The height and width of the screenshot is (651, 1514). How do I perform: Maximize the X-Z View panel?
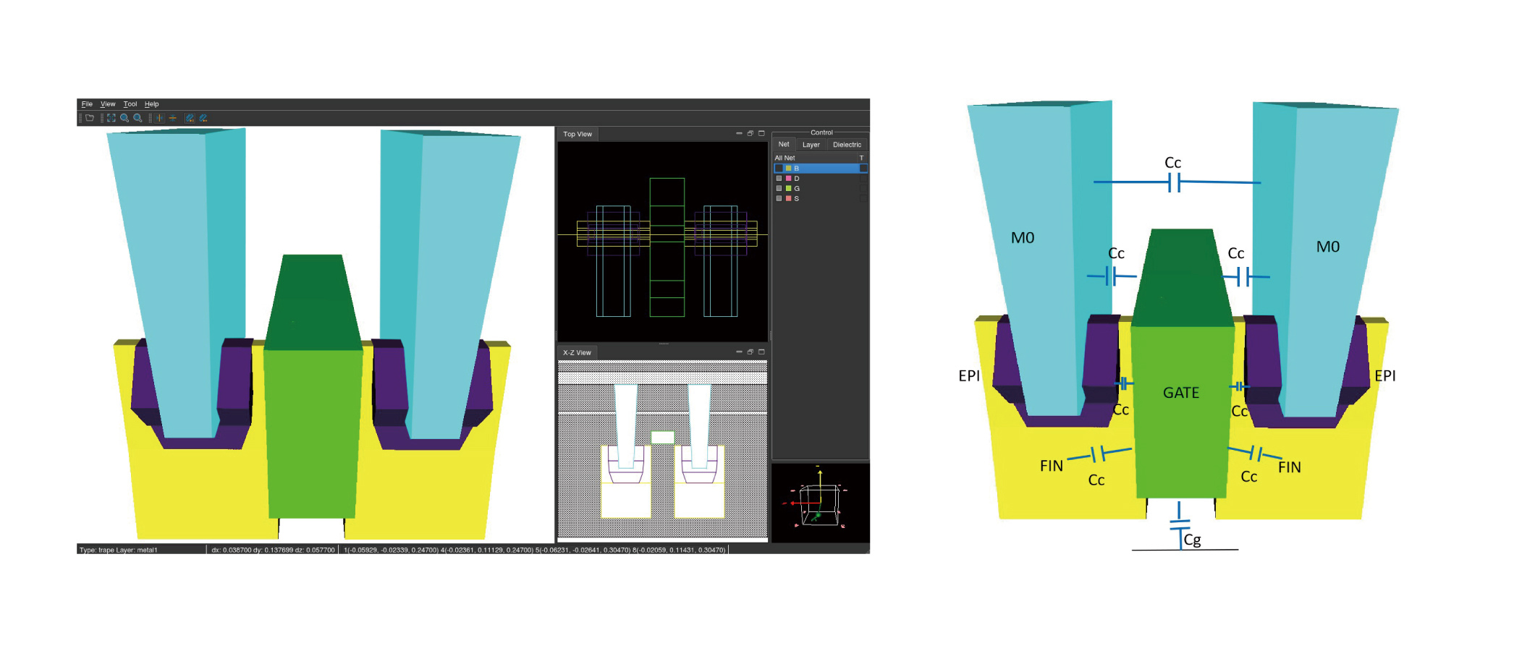[x=761, y=352]
